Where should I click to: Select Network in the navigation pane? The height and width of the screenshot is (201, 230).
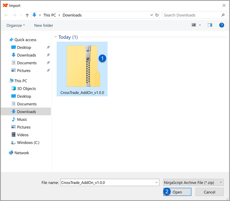pyautogui.click(x=22, y=153)
